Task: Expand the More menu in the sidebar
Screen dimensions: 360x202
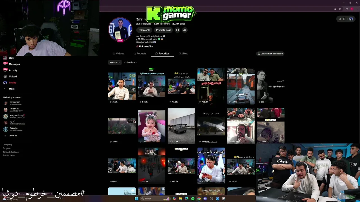Action: pyautogui.click(x=9, y=89)
